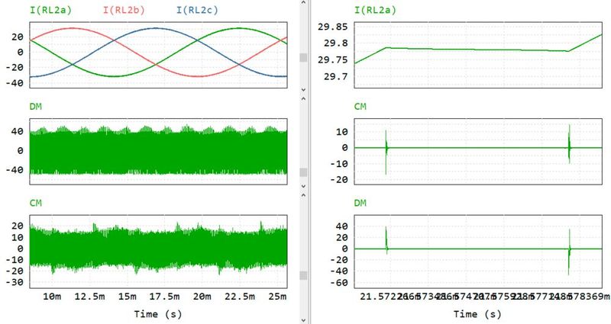Click the scroll-up arrow beside the three-phase current pane
The width and height of the screenshot is (611, 324).
(x=303, y=2)
